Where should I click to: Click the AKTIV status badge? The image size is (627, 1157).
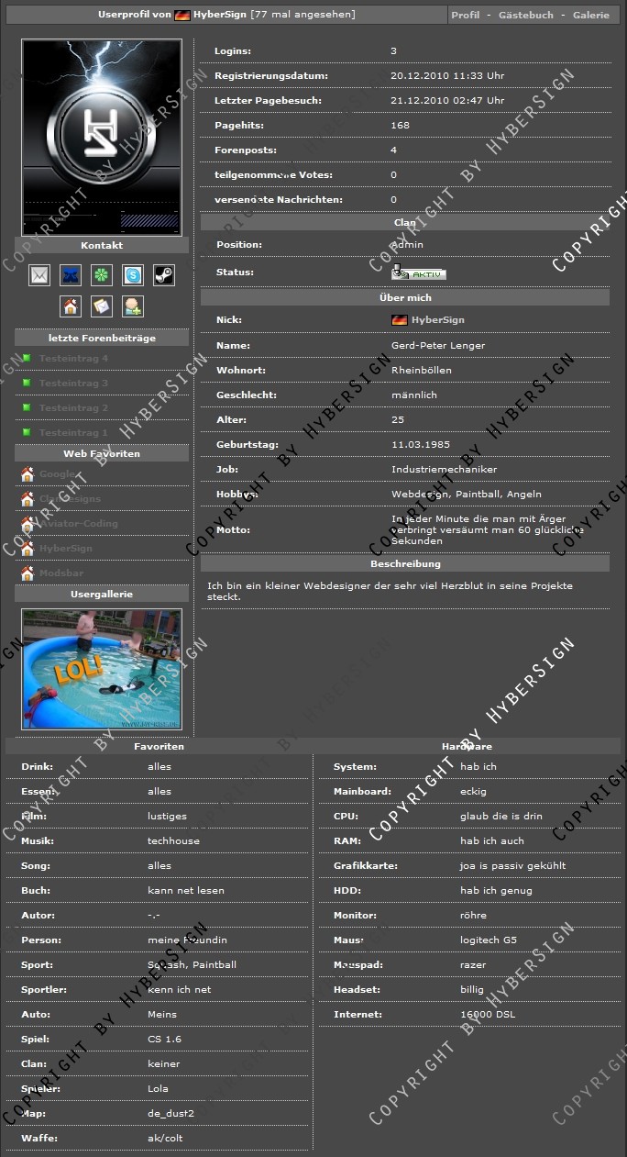(x=420, y=273)
